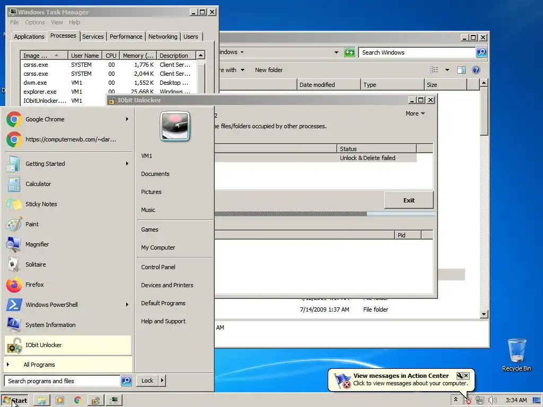Open Chrome from the taskbar
Image resolution: width=543 pixels, height=407 pixels.
78,401
